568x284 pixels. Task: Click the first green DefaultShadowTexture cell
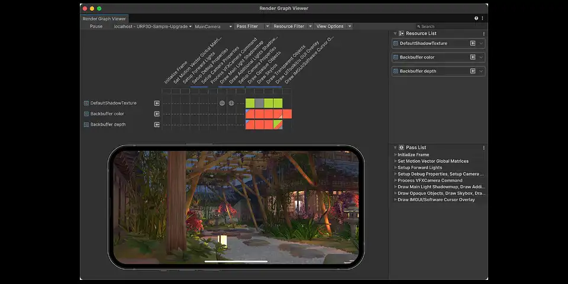coord(250,103)
